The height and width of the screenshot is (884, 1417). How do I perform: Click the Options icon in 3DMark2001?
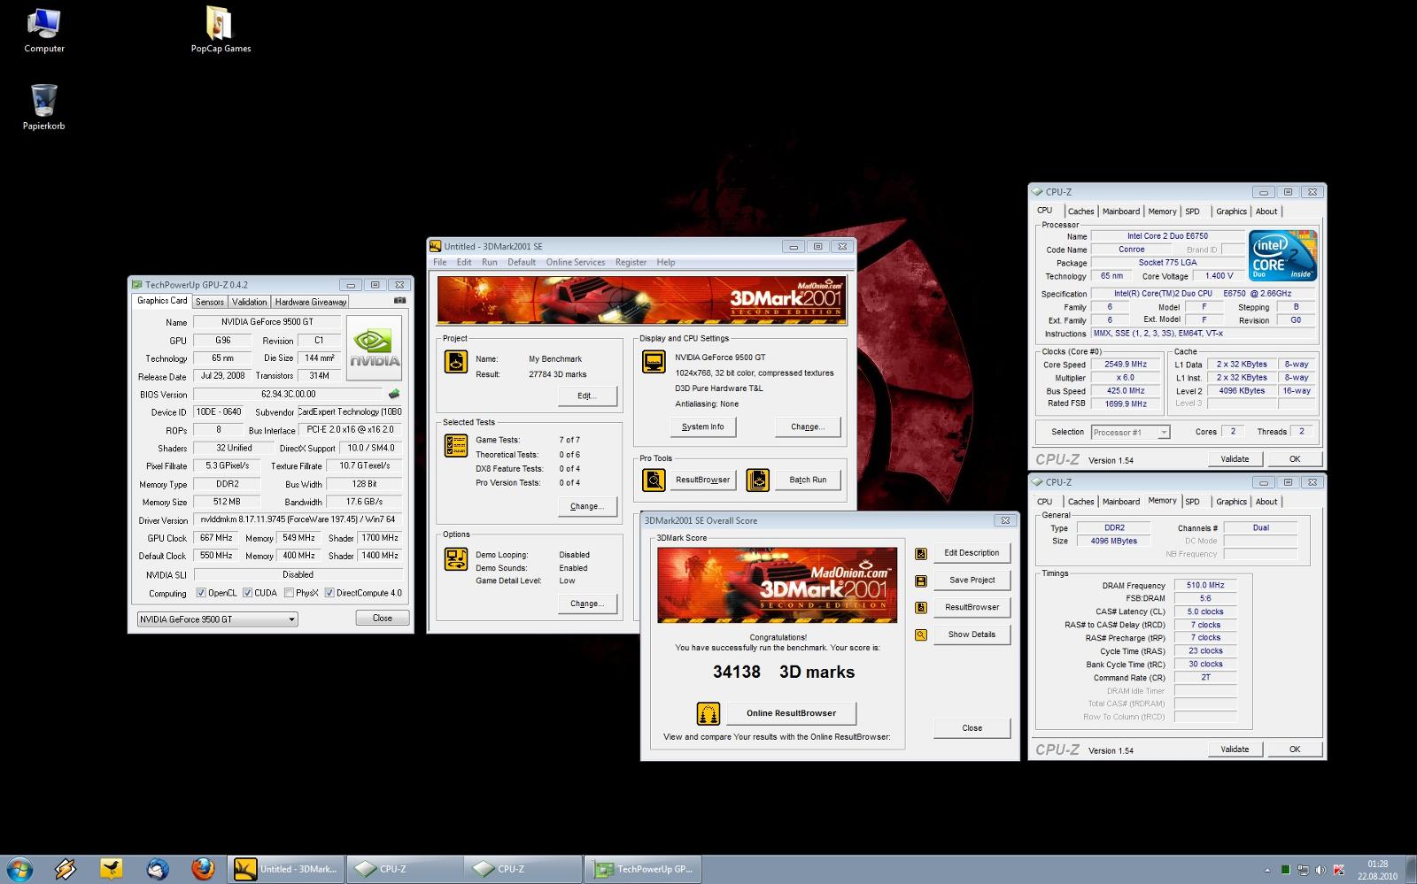click(456, 559)
